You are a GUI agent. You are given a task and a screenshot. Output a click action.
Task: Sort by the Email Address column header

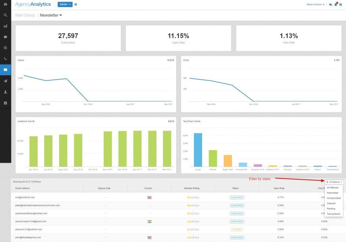[23, 188]
